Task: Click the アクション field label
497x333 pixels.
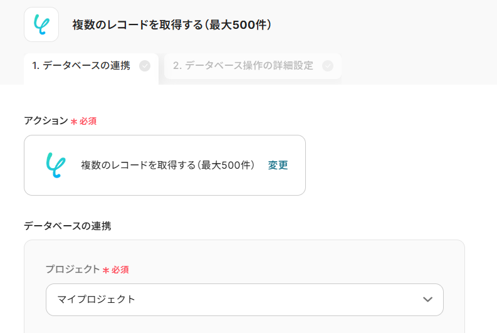Action: [46, 121]
